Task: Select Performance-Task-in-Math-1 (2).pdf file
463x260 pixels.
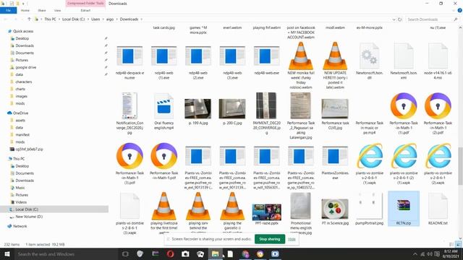Action: tap(438, 113)
